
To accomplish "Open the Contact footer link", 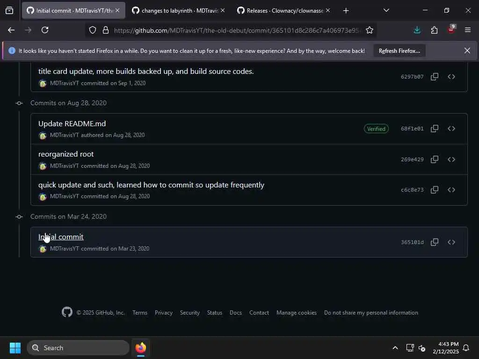I will (259, 313).
